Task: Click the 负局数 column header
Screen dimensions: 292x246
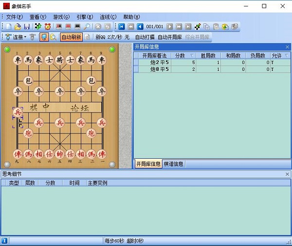Action: [x=258, y=55]
